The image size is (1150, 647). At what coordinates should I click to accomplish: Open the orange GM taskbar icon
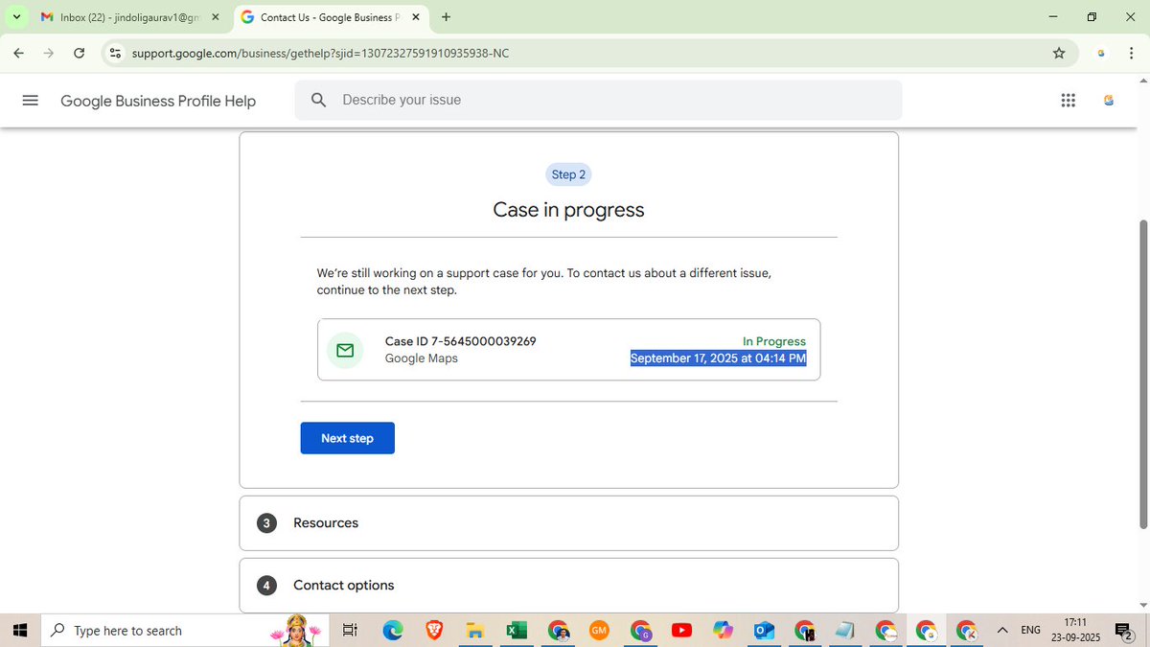coord(599,631)
